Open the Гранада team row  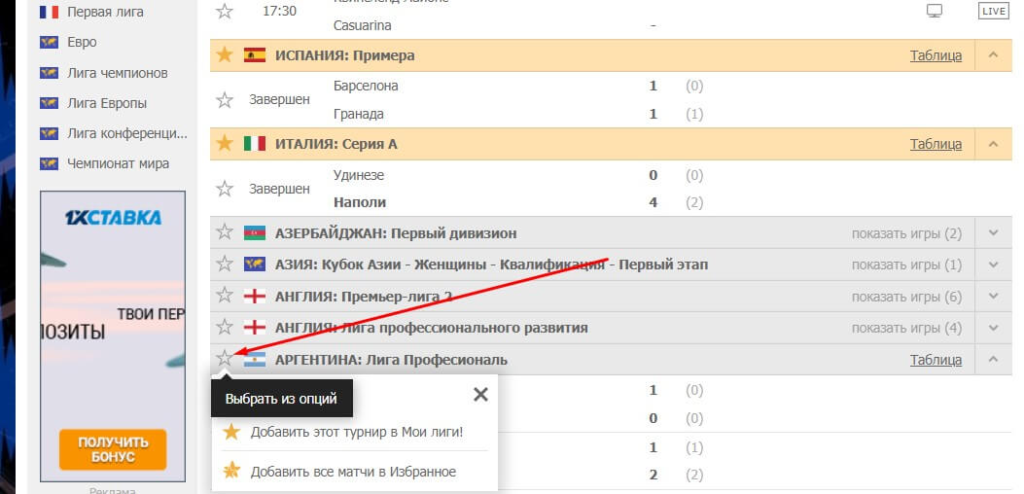(x=359, y=114)
